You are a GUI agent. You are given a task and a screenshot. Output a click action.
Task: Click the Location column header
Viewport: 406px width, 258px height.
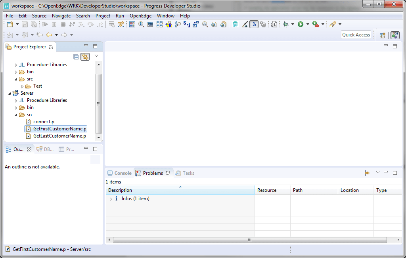356,190
